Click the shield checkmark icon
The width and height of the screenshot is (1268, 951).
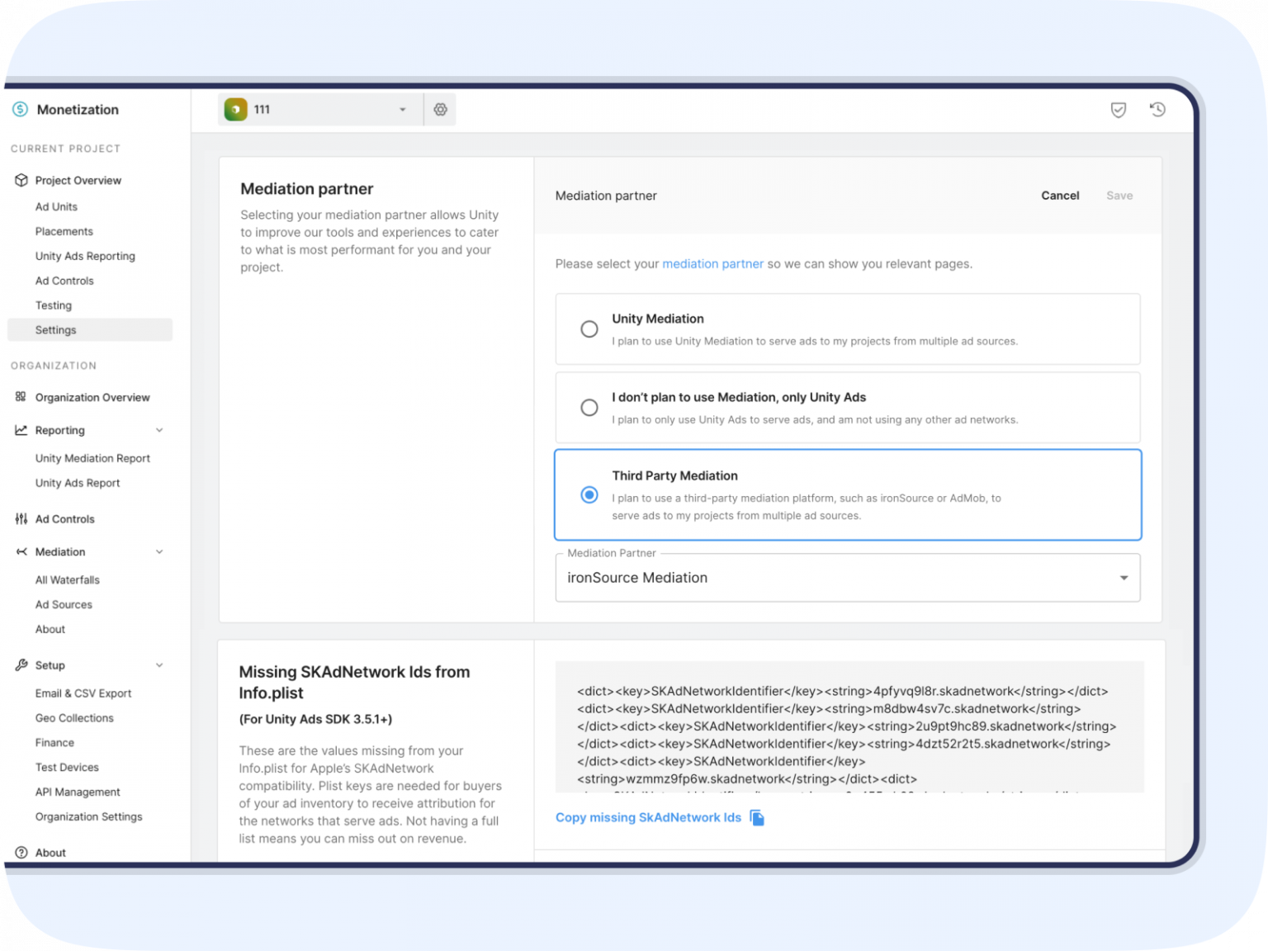pyautogui.click(x=1118, y=110)
